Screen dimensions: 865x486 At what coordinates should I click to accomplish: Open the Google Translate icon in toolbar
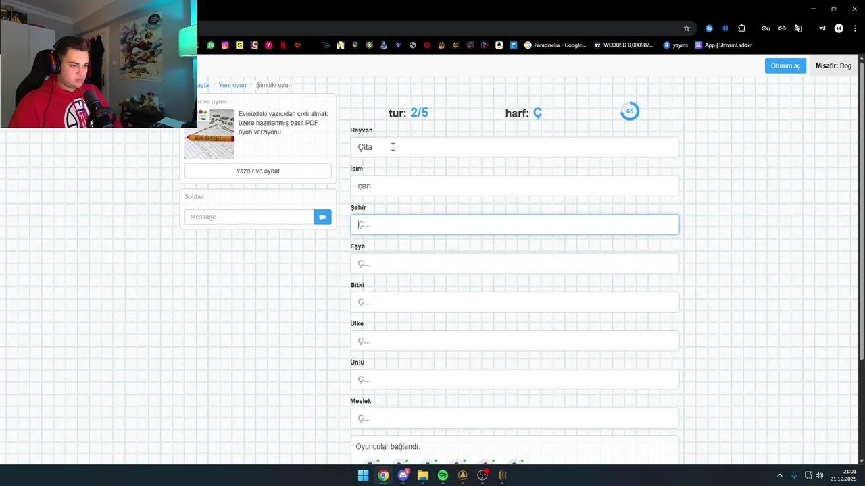(798, 28)
